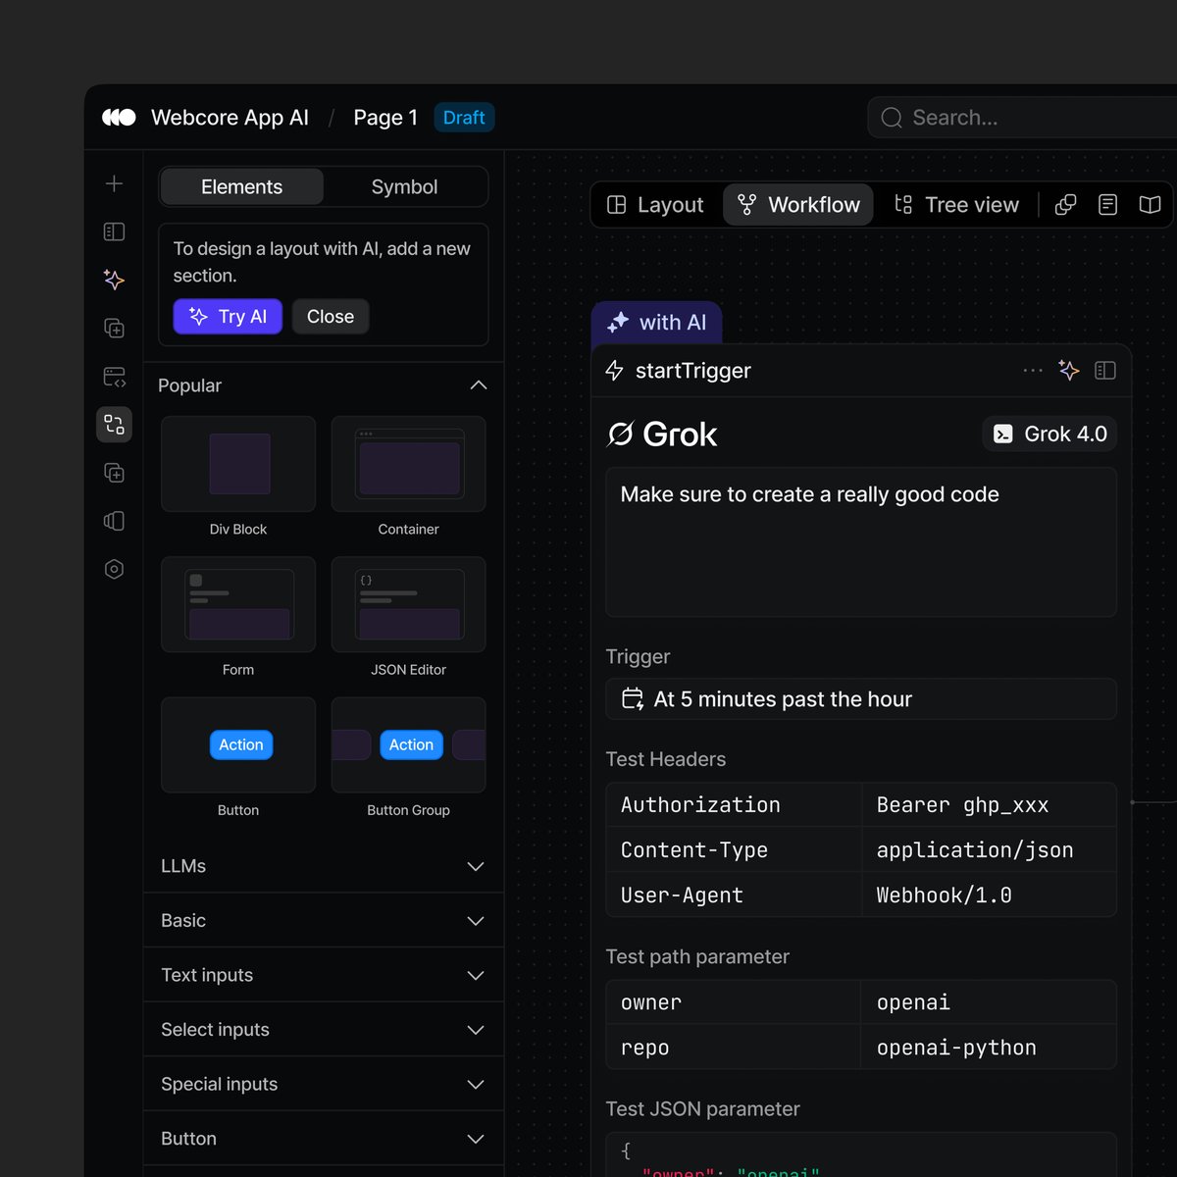Switch to Tree view tab

pos(956,205)
